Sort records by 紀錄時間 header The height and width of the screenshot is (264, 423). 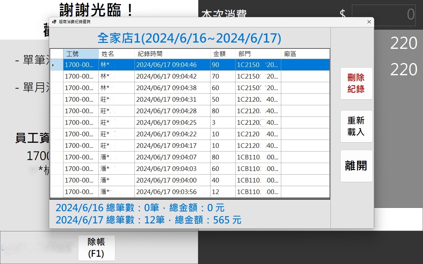tap(172, 54)
